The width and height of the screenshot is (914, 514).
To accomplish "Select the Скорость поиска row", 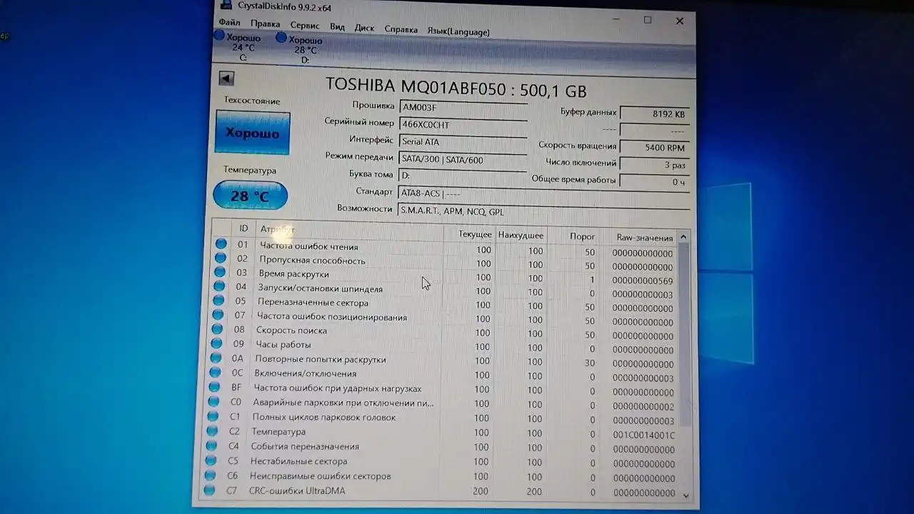I will coord(442,332).
